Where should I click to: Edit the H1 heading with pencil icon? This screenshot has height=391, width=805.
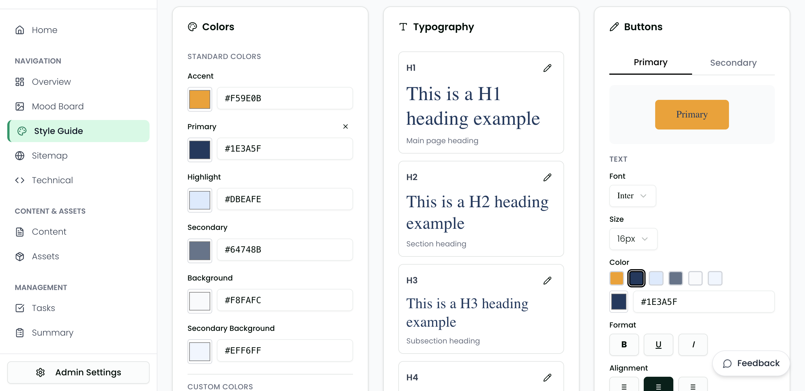547,68
